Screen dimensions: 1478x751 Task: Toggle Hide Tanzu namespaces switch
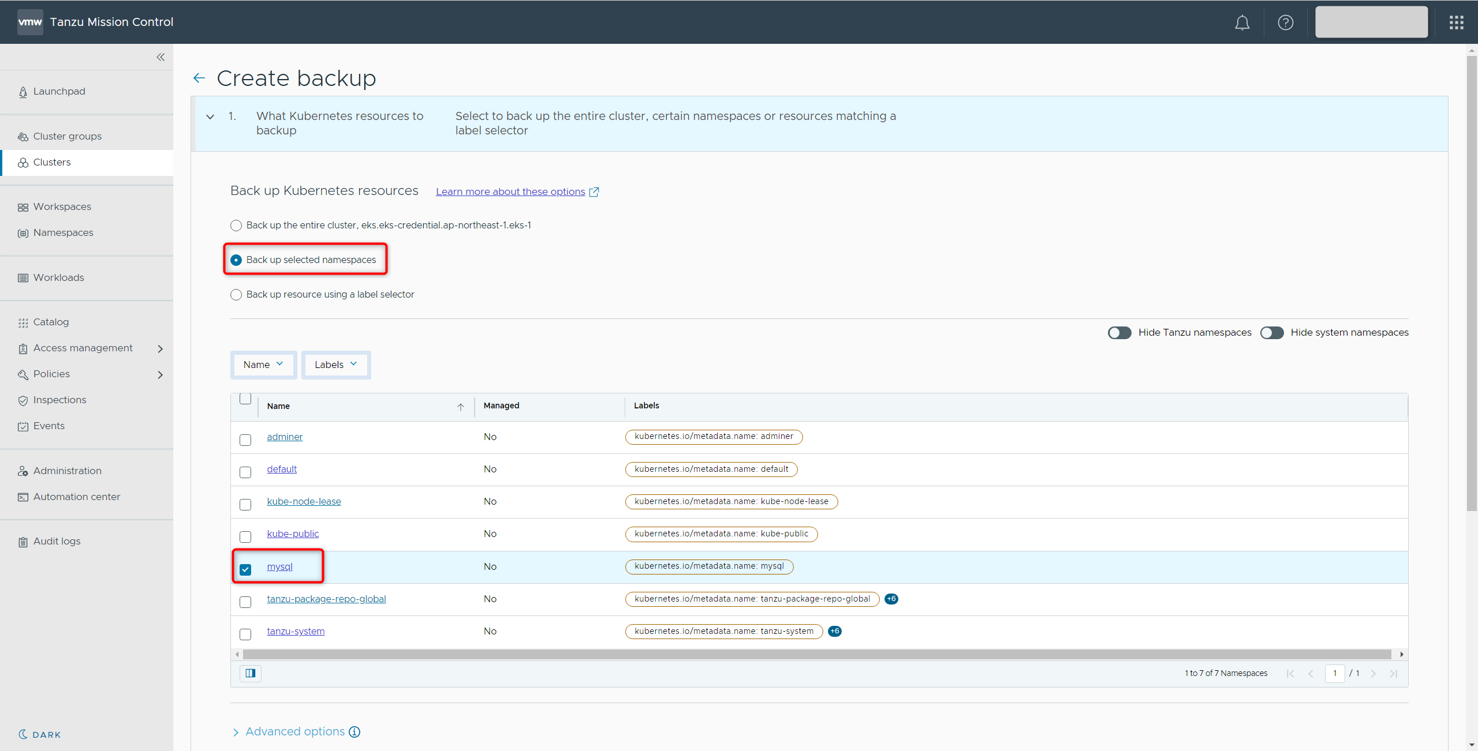1119,333
